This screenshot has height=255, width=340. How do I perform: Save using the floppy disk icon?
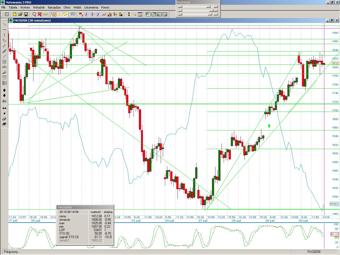(x=26, y=14)
